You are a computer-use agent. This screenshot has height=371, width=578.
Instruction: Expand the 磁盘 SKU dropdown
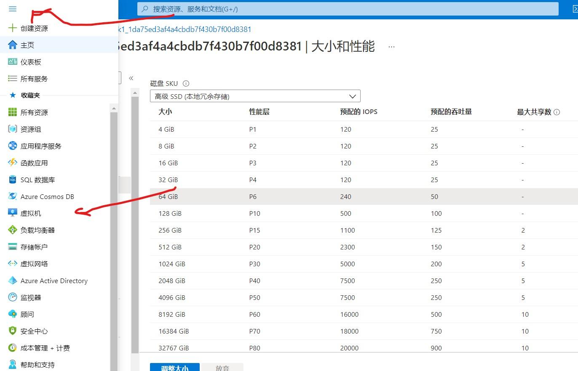(x=255, y=96)
